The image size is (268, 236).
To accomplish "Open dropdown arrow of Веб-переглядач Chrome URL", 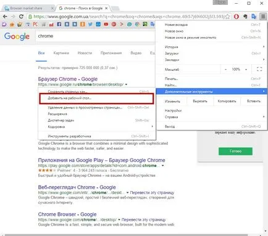I will coord(127,193).
